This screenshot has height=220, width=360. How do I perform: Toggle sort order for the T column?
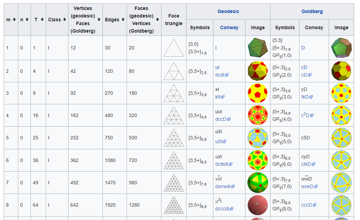(42, 20)
